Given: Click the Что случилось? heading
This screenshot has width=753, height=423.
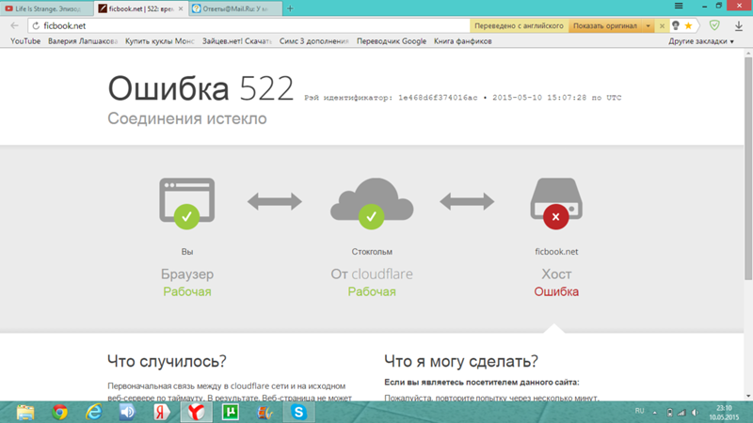Looking at the screenshot, I should click(167, 361).
